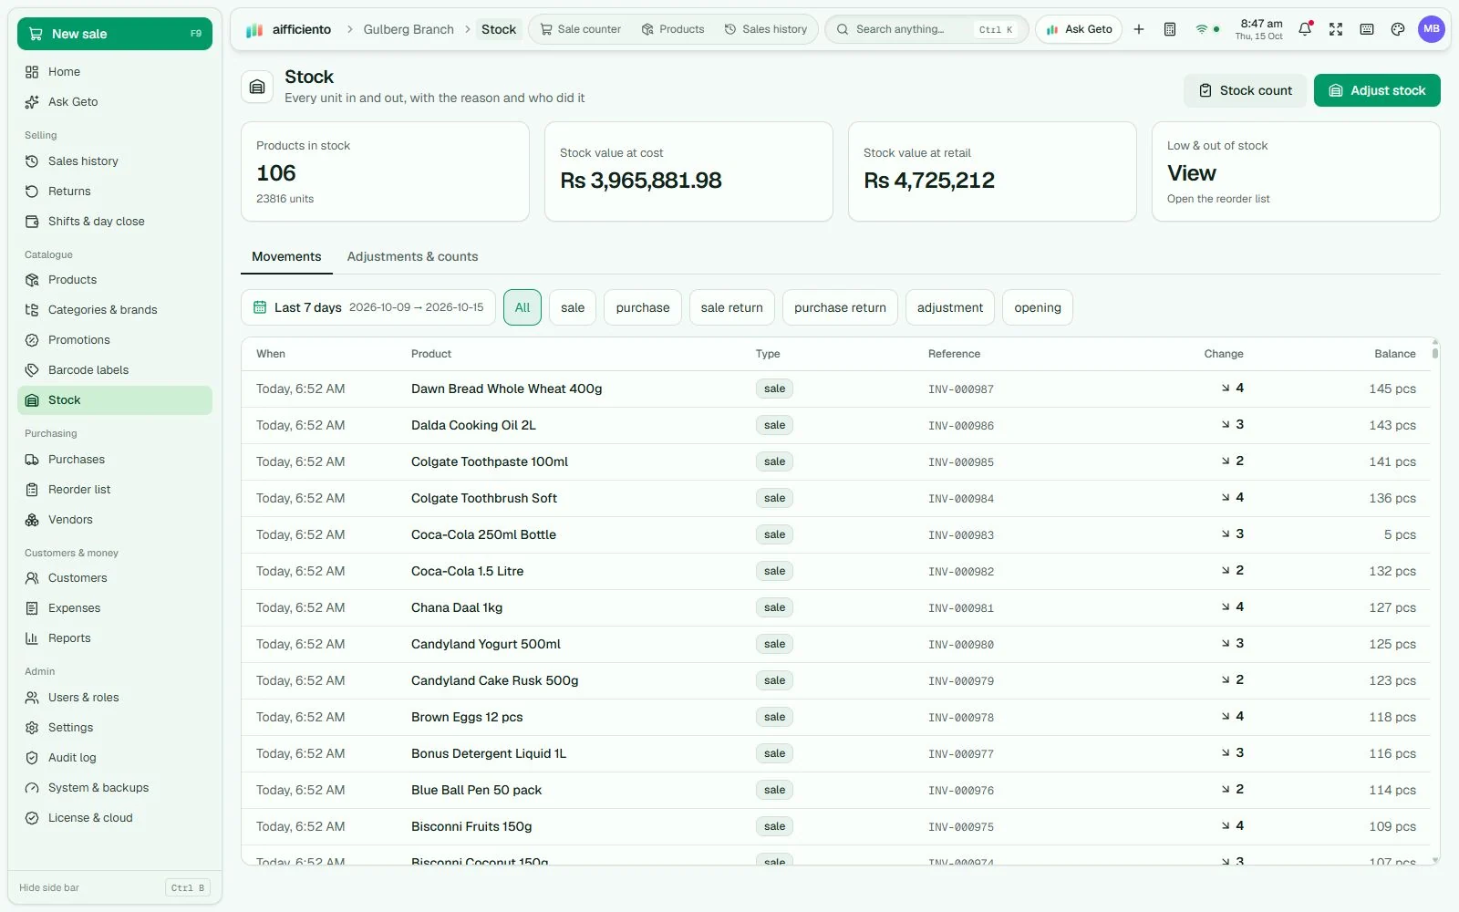The height and width of the screenshot is (912, 1459).
Task: Show all movement types with All filter
Action: coord(523,307)
